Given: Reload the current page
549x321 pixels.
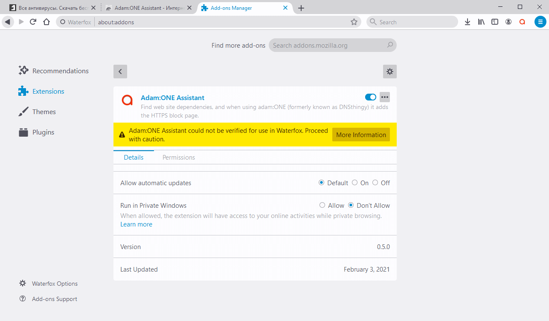Looking at the screenshot, I should point(33,22).
